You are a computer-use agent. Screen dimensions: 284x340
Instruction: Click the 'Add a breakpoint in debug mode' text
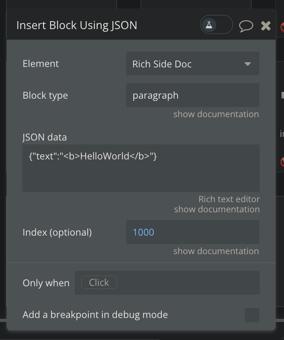95,314
